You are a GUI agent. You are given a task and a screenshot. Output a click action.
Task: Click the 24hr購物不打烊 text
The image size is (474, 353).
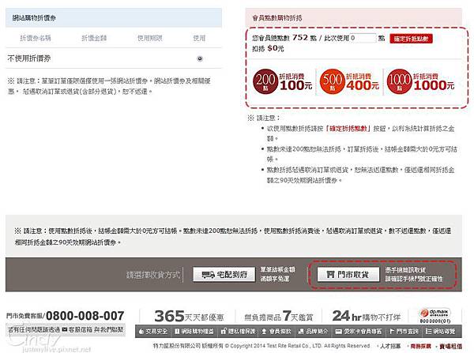[x=367, y=316]
